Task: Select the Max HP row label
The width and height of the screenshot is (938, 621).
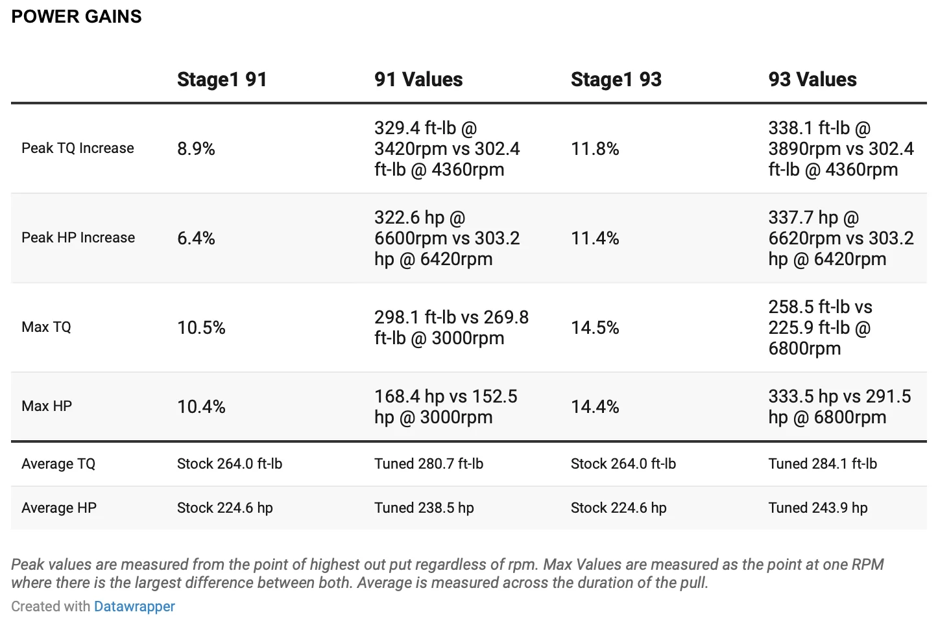Action: point(47,406)
